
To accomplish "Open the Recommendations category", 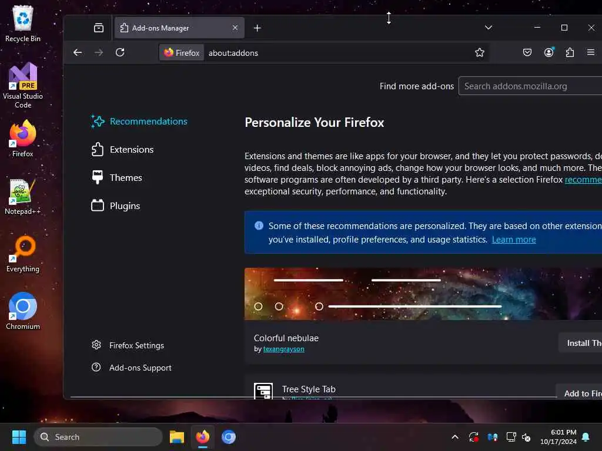I will 139,122.
